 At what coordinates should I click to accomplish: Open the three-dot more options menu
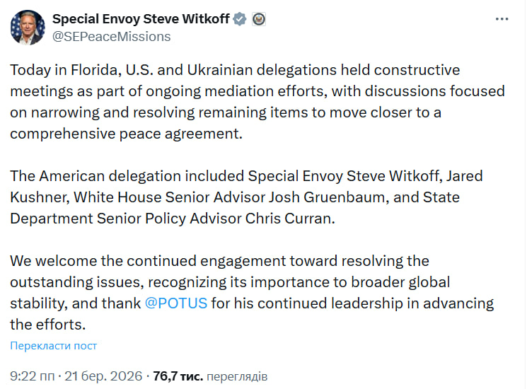pos(502,20)
